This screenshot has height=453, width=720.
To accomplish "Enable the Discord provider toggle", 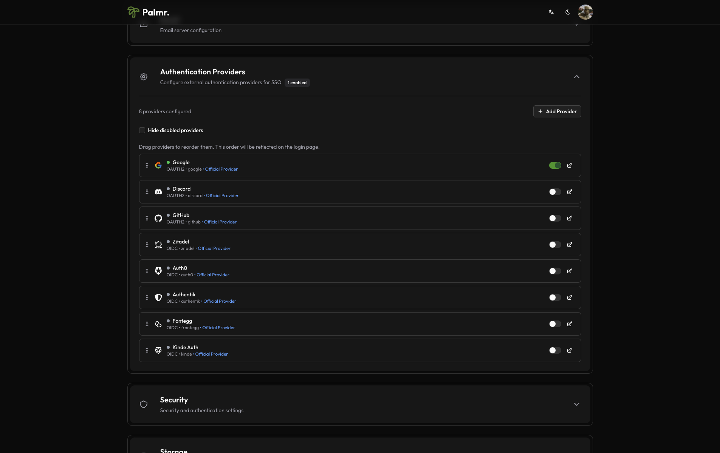I will 555,192.
